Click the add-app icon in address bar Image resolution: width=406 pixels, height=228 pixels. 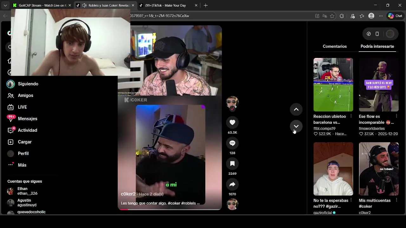coord(317,16)
